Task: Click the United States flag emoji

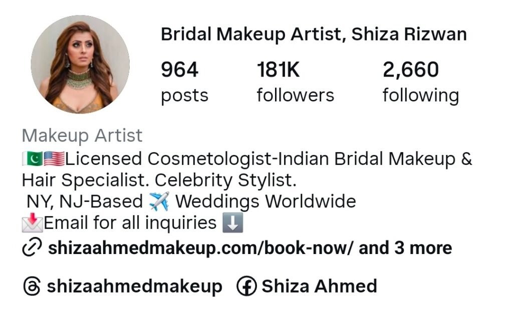Action: click(x=54, y=159)
